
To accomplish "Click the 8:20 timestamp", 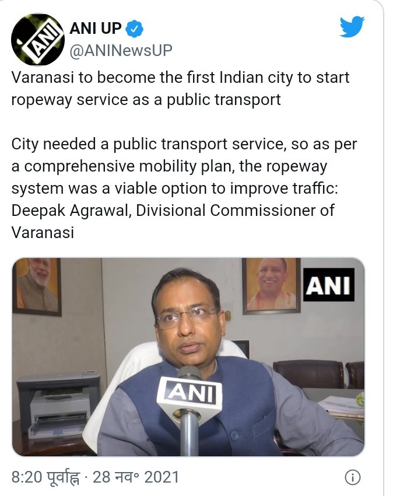I will click(46, 477).
